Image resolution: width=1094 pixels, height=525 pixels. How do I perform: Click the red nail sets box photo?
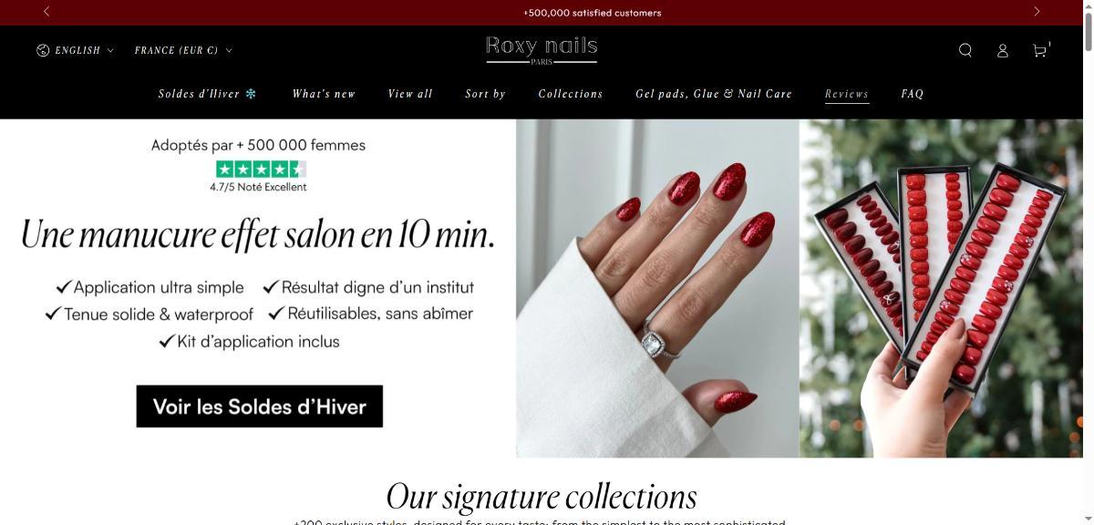[941, 288]
